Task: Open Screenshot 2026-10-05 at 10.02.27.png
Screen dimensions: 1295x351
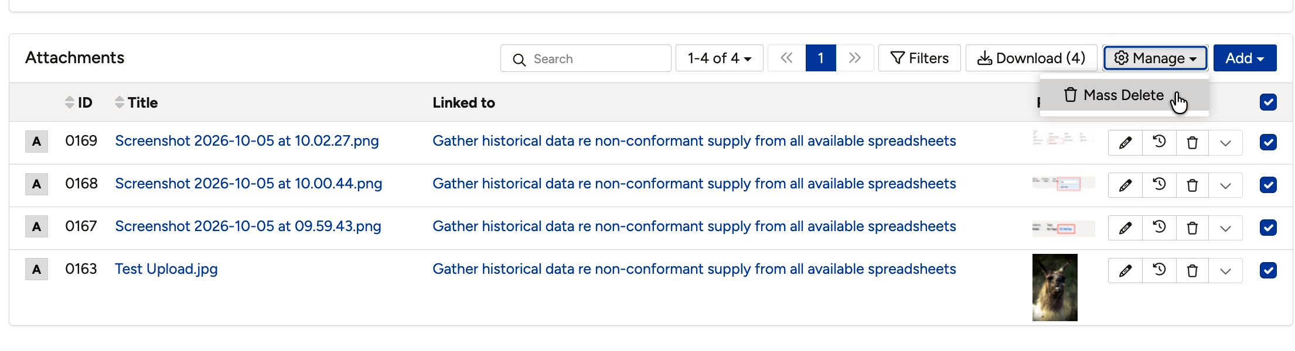Action: 247,141
